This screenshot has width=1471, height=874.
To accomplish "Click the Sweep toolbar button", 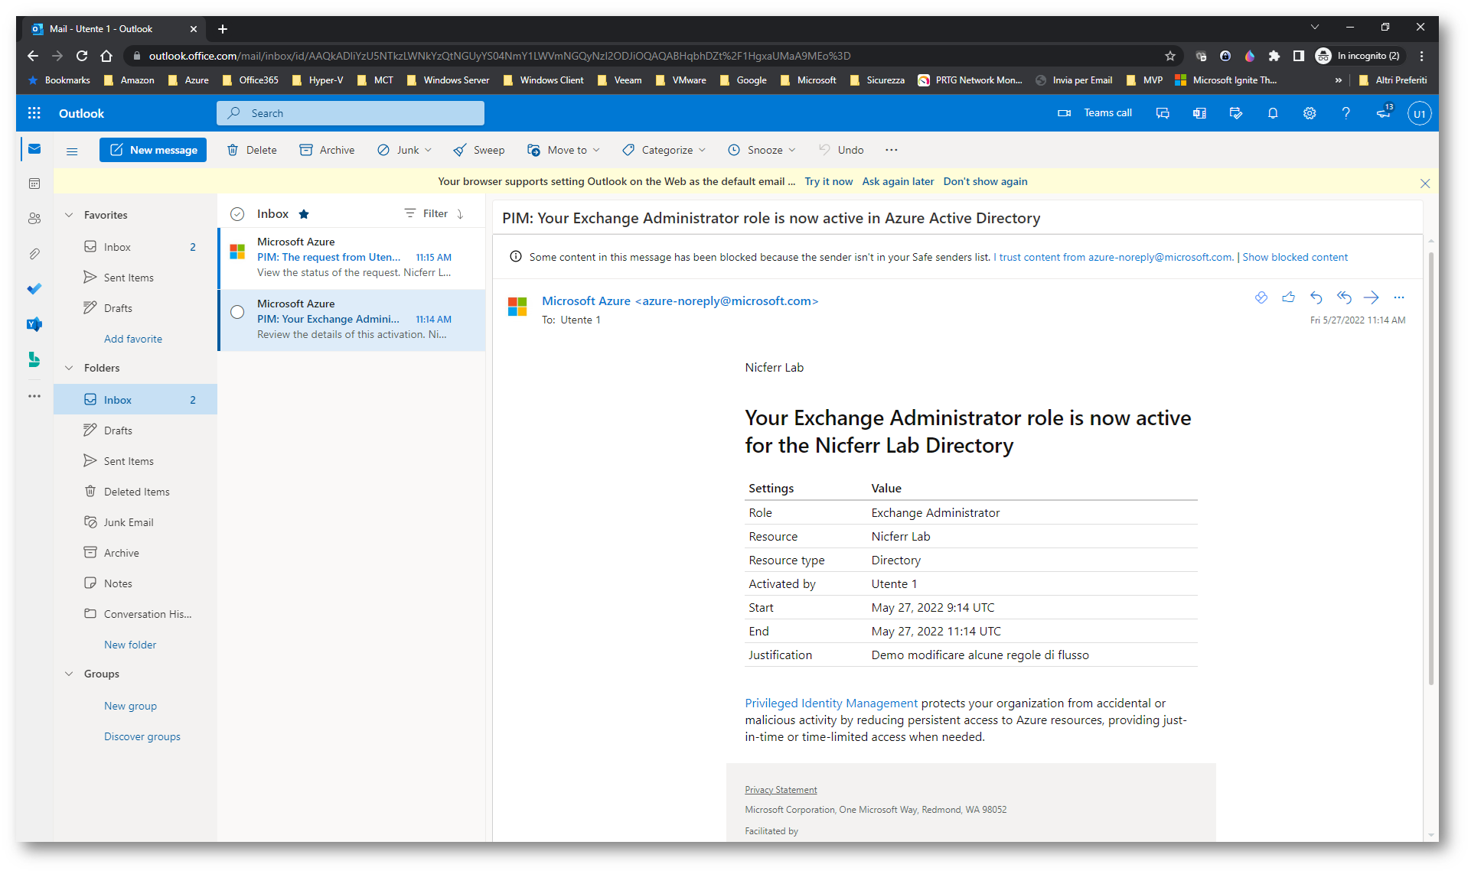I will click(479, 150).
